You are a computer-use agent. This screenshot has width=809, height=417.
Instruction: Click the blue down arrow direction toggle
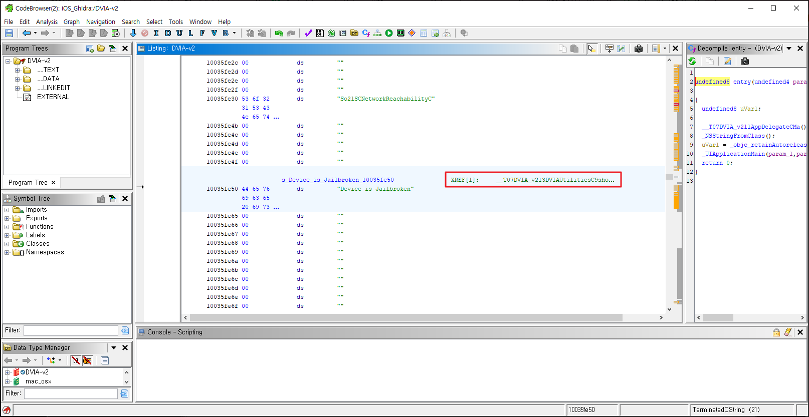point(133,33)
